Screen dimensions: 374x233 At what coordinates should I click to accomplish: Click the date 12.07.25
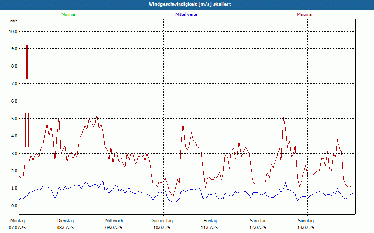[x=258, y=228]
